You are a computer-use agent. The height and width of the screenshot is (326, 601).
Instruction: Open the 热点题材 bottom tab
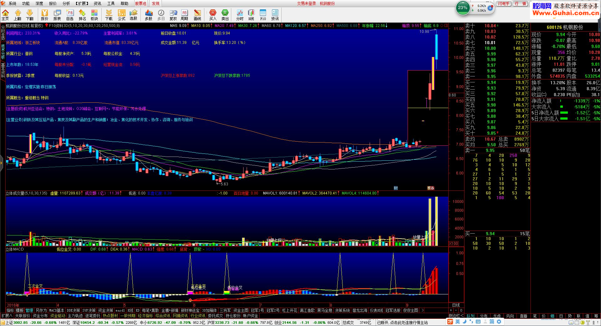point(110,316)
